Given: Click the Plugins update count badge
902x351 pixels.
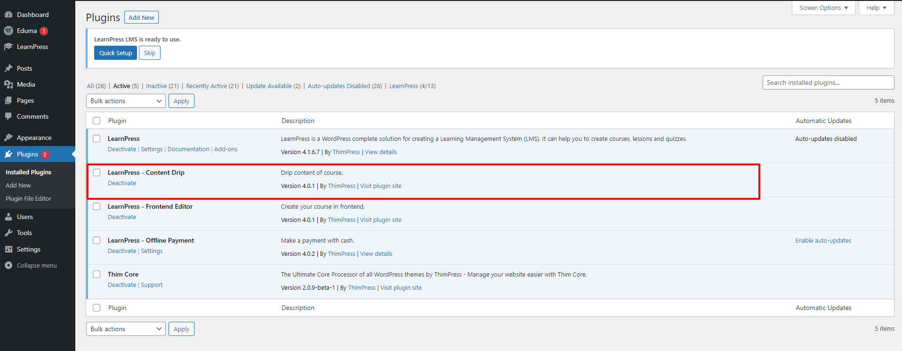Looking at the screenshot, I should pyautogui.click(x=45, y=155).
